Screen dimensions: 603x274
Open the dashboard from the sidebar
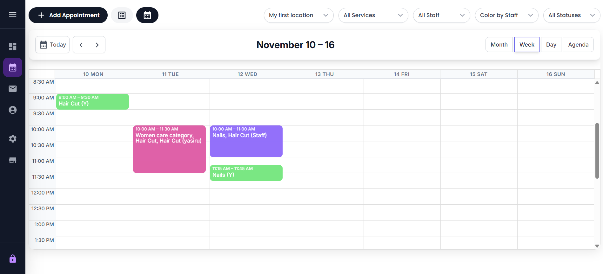pyautogui.click(x=13, y=46)
